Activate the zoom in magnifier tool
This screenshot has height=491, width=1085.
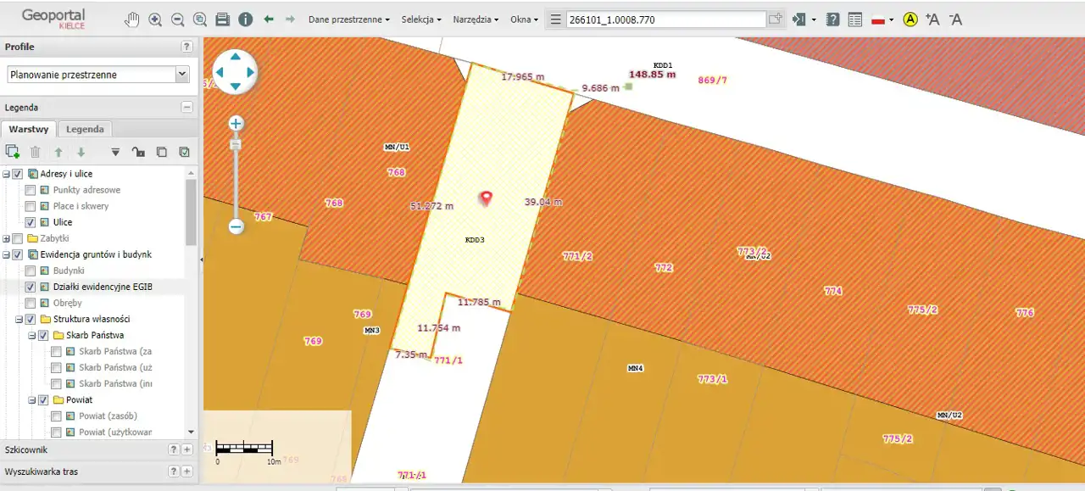tap(155, 20)
